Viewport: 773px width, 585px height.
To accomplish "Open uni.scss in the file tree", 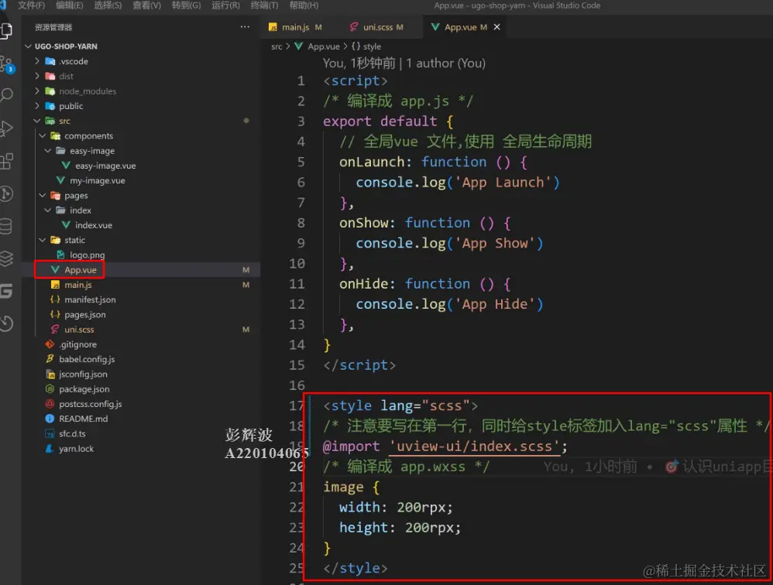I will pyautogui.click(x=140, y=330).
